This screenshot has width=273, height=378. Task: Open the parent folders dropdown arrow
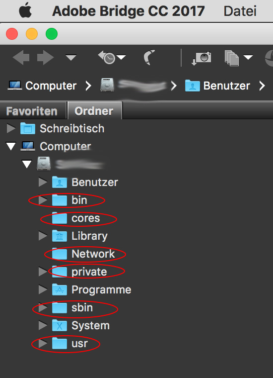71,58
